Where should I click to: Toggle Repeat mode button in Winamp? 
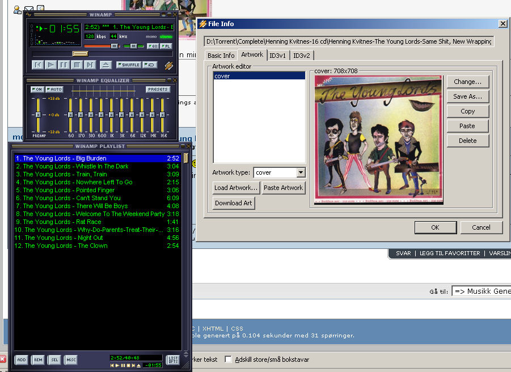tap(150, 65)
